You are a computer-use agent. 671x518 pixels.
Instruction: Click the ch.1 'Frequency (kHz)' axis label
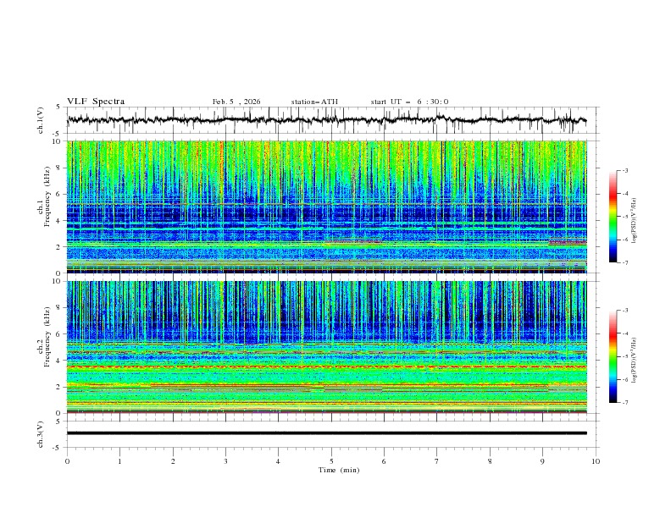click(x=47, y=197)
